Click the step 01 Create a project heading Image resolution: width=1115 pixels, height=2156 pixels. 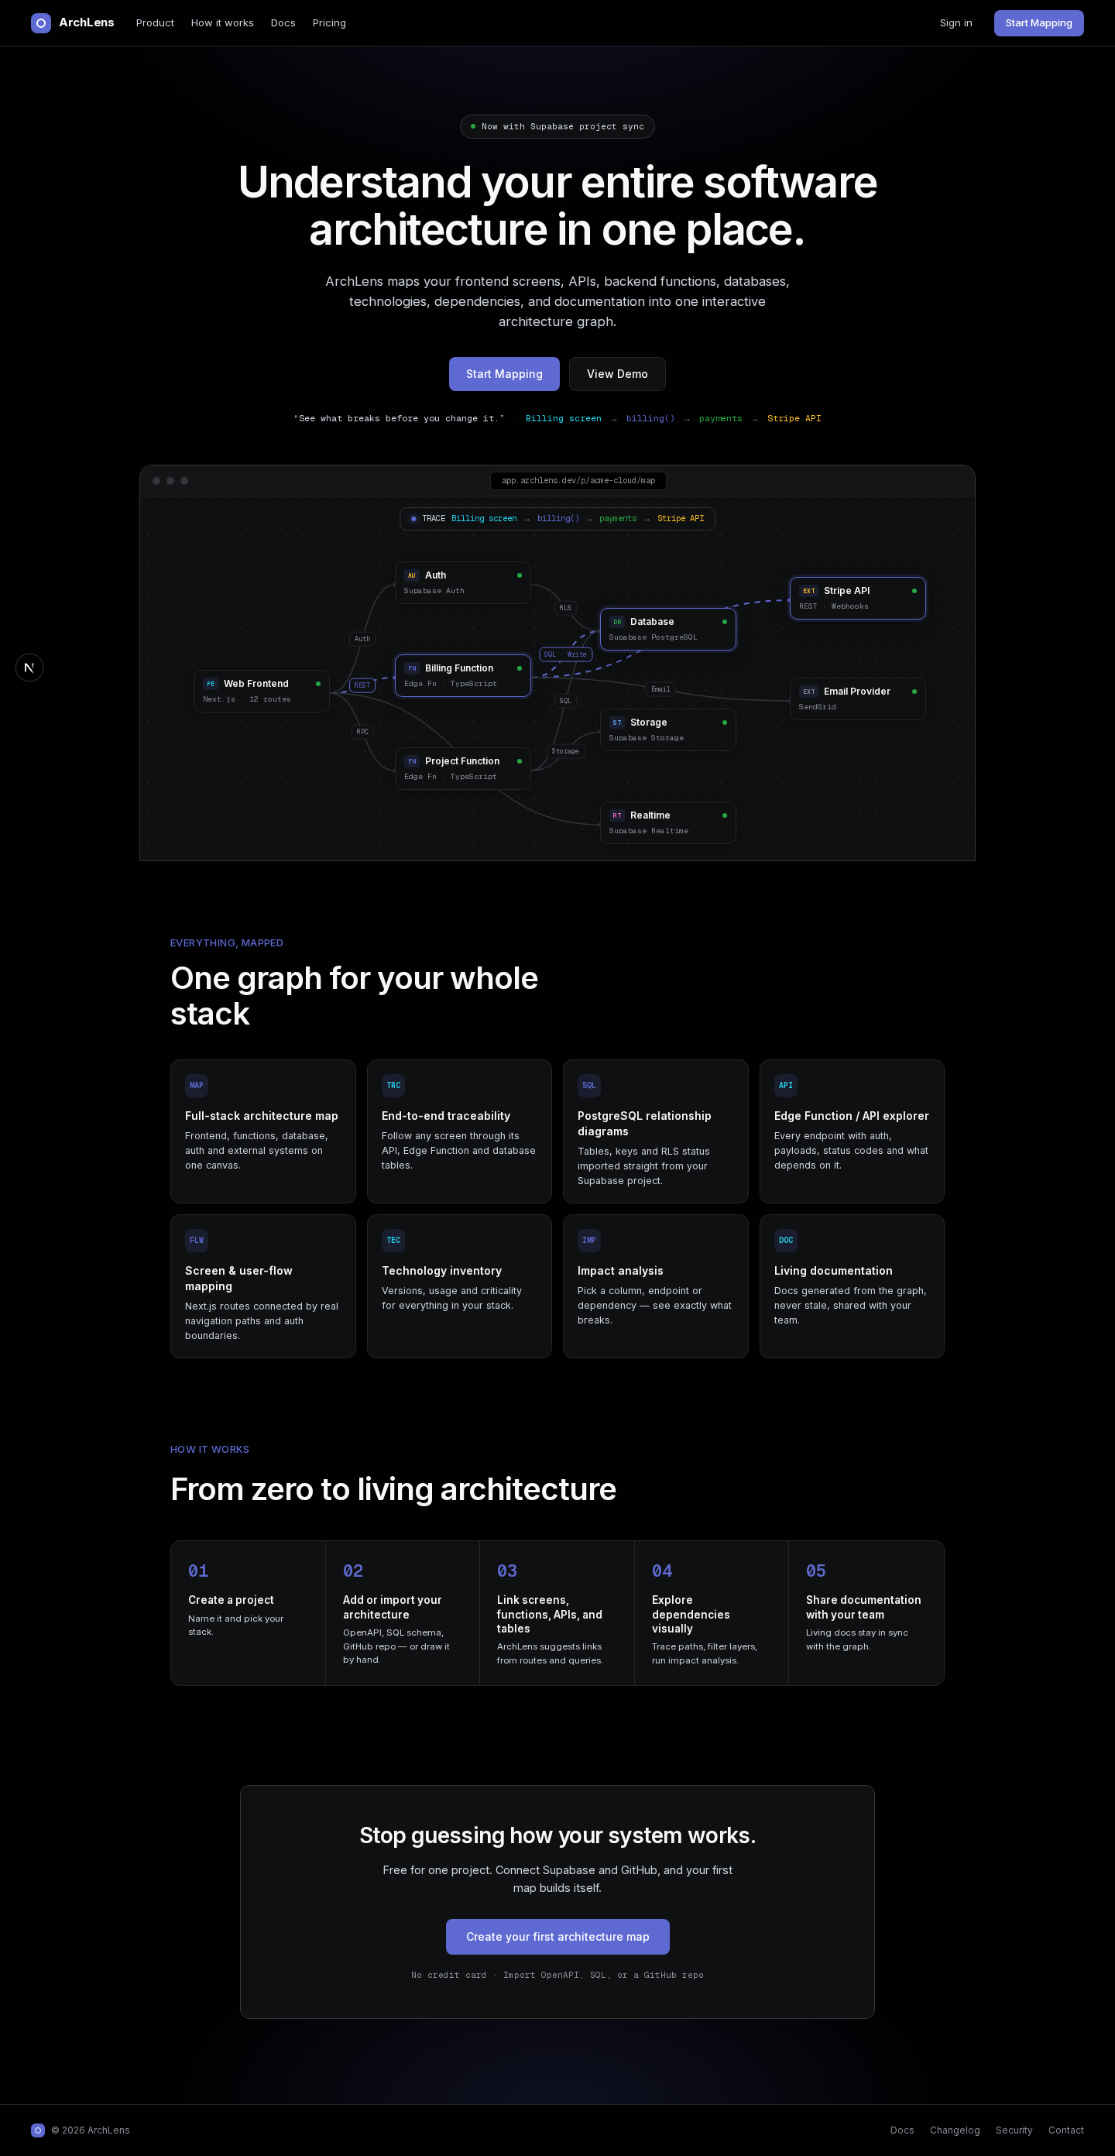pos(231,1600)
